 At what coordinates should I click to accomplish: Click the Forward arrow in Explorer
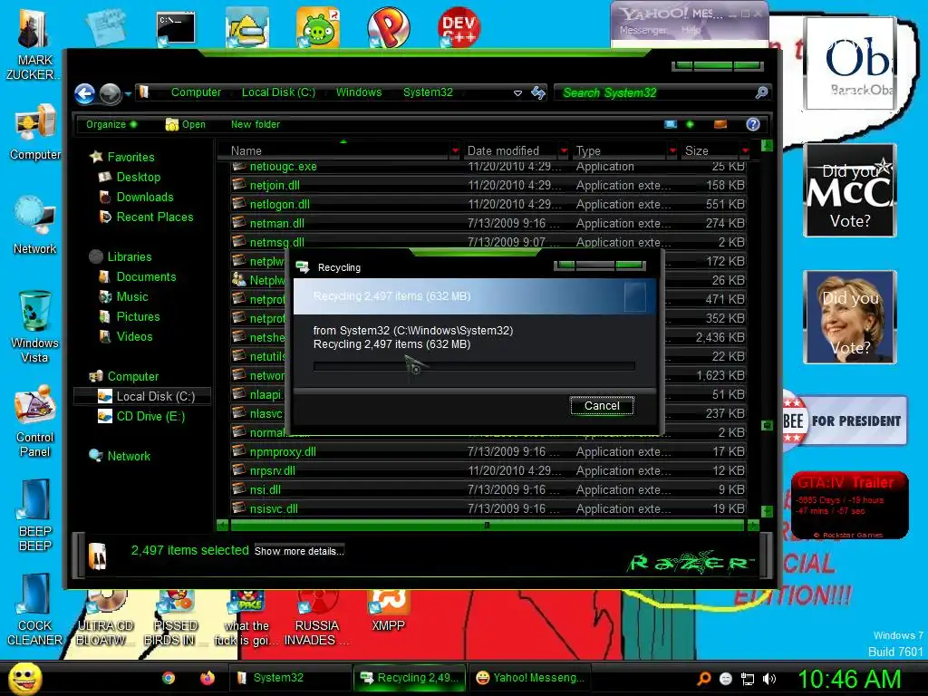tap(110, 93)
